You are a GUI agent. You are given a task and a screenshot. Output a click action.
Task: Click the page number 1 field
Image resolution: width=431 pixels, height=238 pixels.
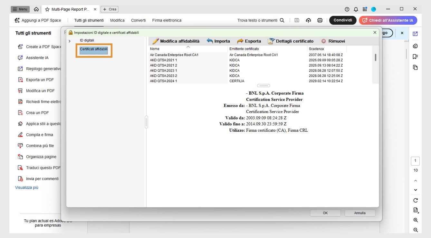click(x=415, y=161)
